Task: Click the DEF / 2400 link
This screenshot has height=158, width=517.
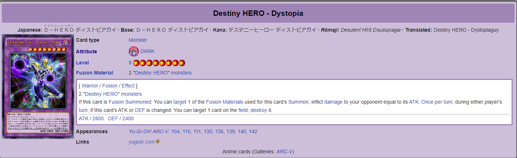Action: (x=121, y=118)
